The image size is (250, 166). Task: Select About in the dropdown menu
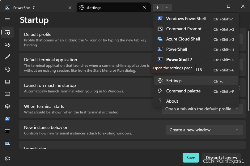coord(196,101)
